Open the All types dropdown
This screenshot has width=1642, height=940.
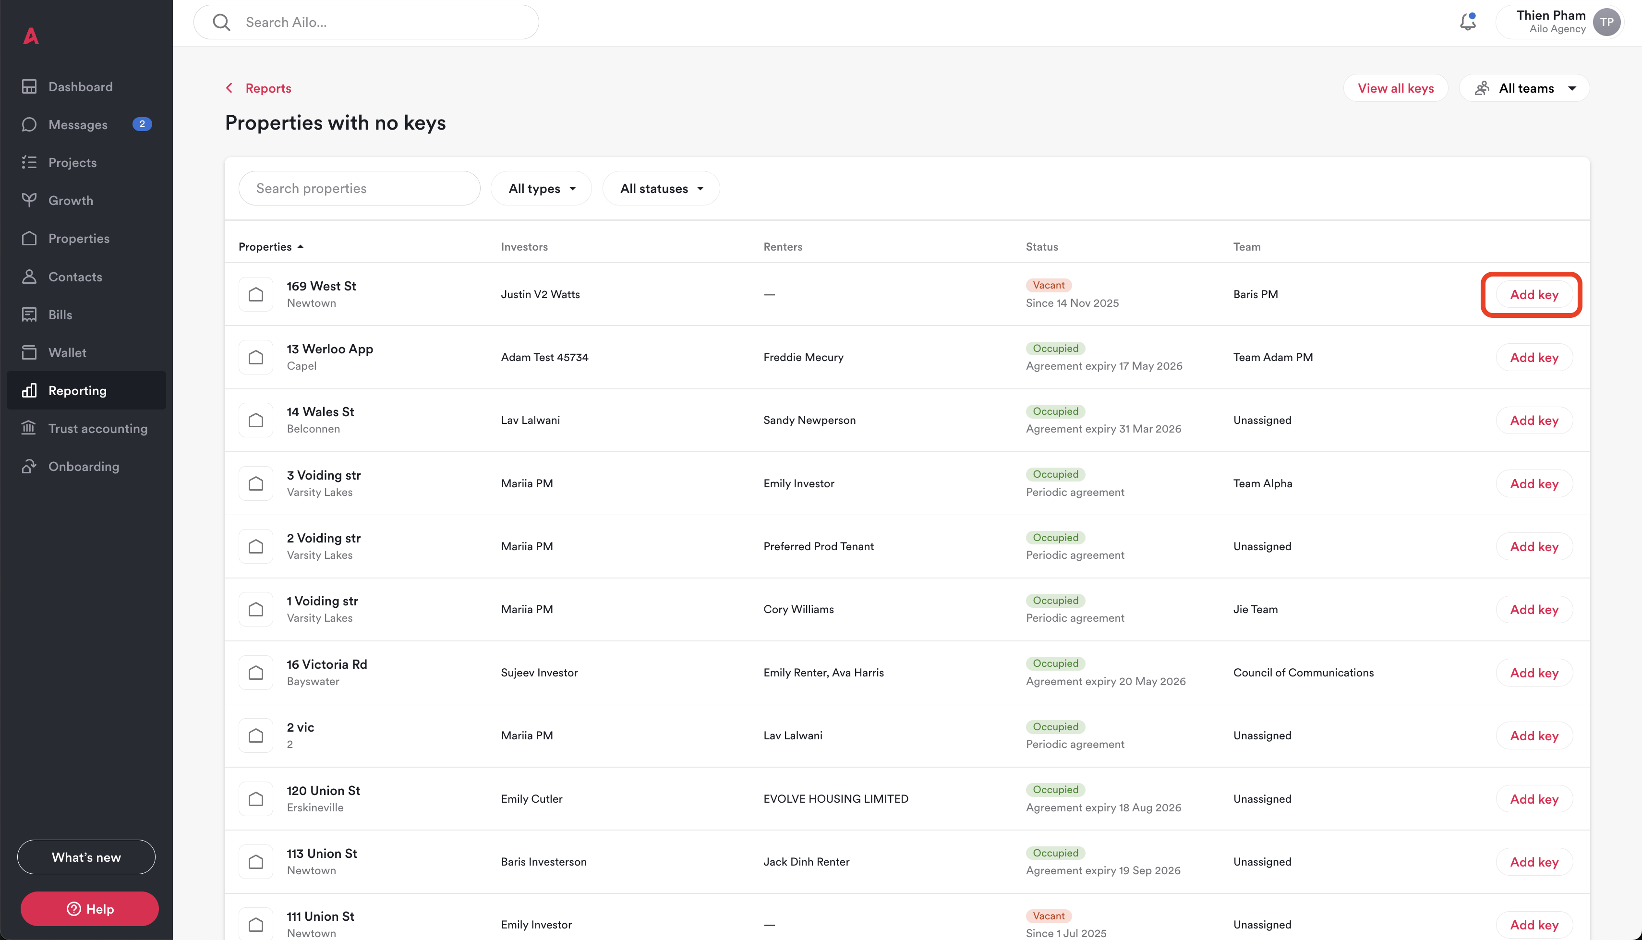541,189
